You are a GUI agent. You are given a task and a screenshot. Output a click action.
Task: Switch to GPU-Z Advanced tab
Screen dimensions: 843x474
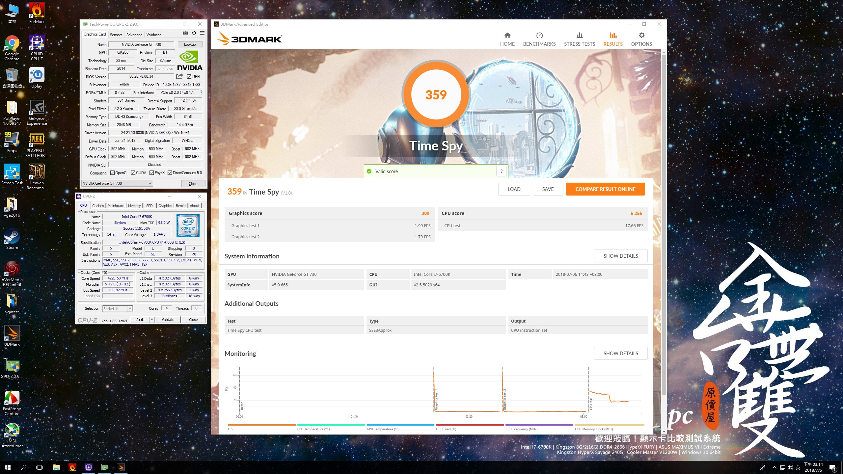(x=134, y=35)
